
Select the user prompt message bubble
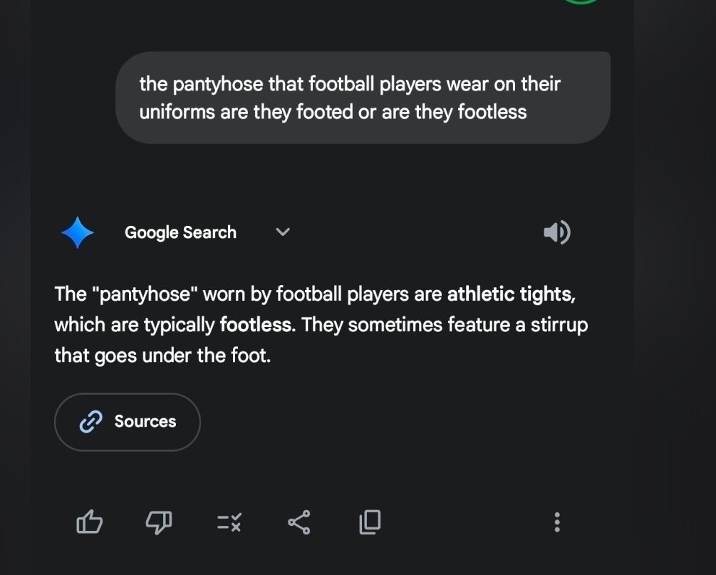pyautogui.click(x=363, y=98)
